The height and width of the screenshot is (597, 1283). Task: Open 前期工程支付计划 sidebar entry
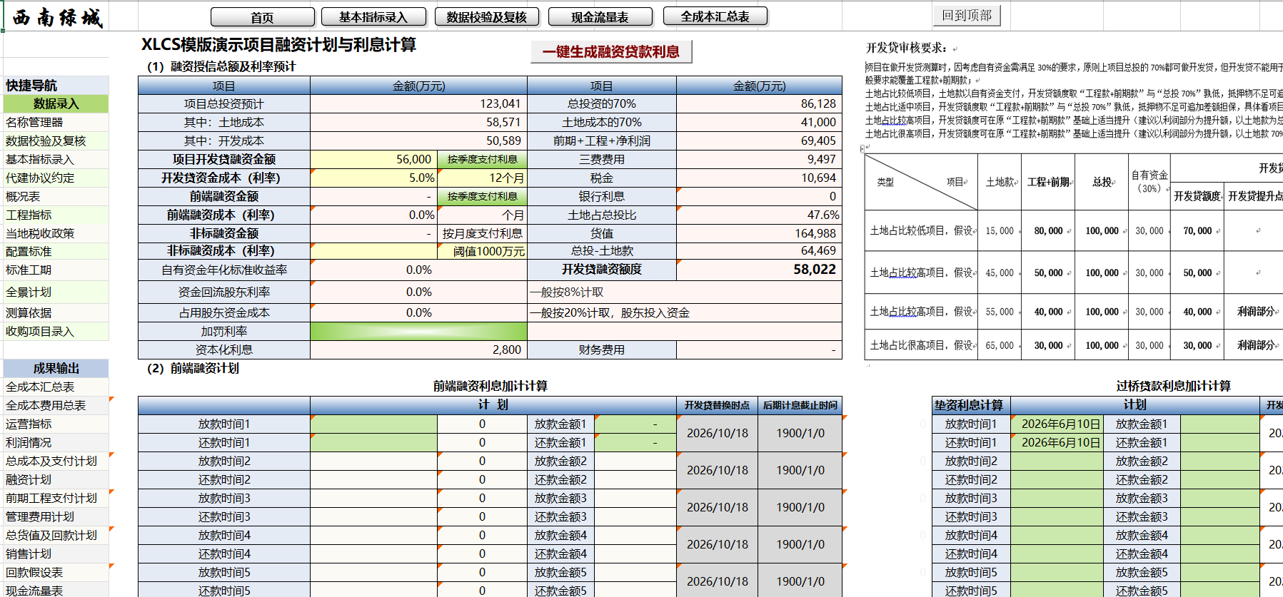pos(56,498)
